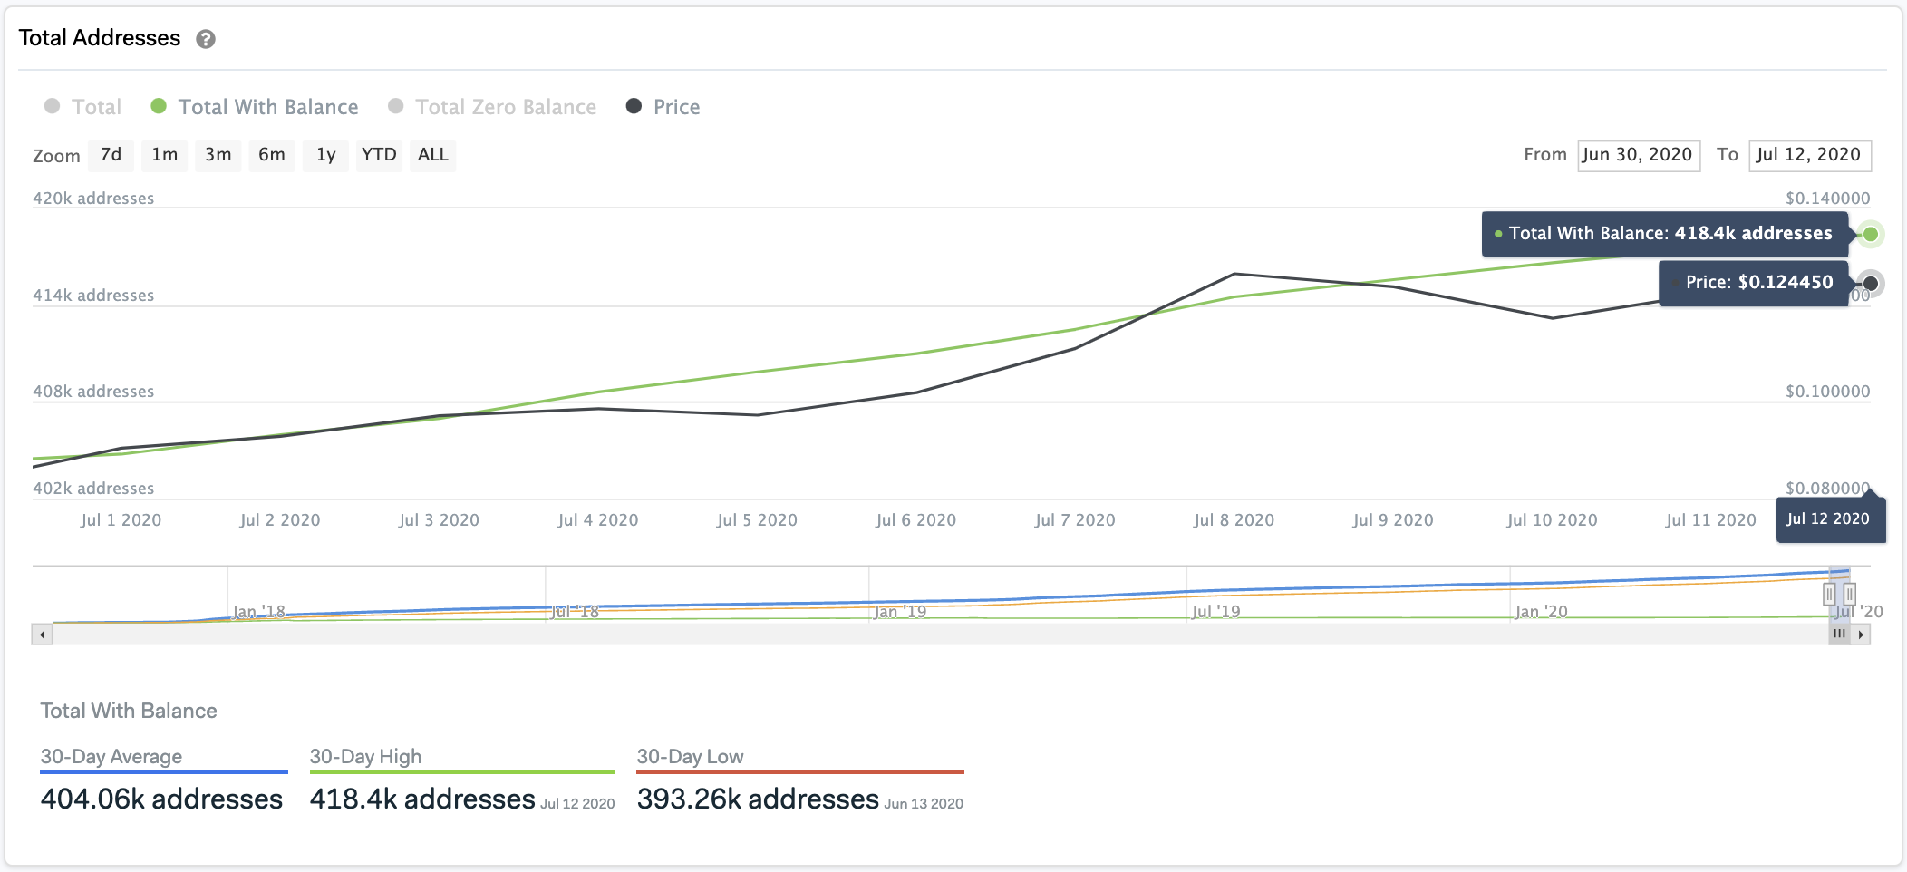Click the Jul 8 2020 axis label
The image size is (1907, 872).
(1234, 520)
